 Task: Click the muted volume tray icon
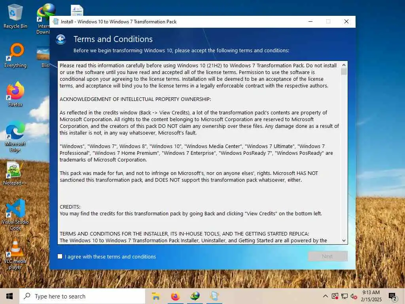pyautogui.click(x=354, y=296)
